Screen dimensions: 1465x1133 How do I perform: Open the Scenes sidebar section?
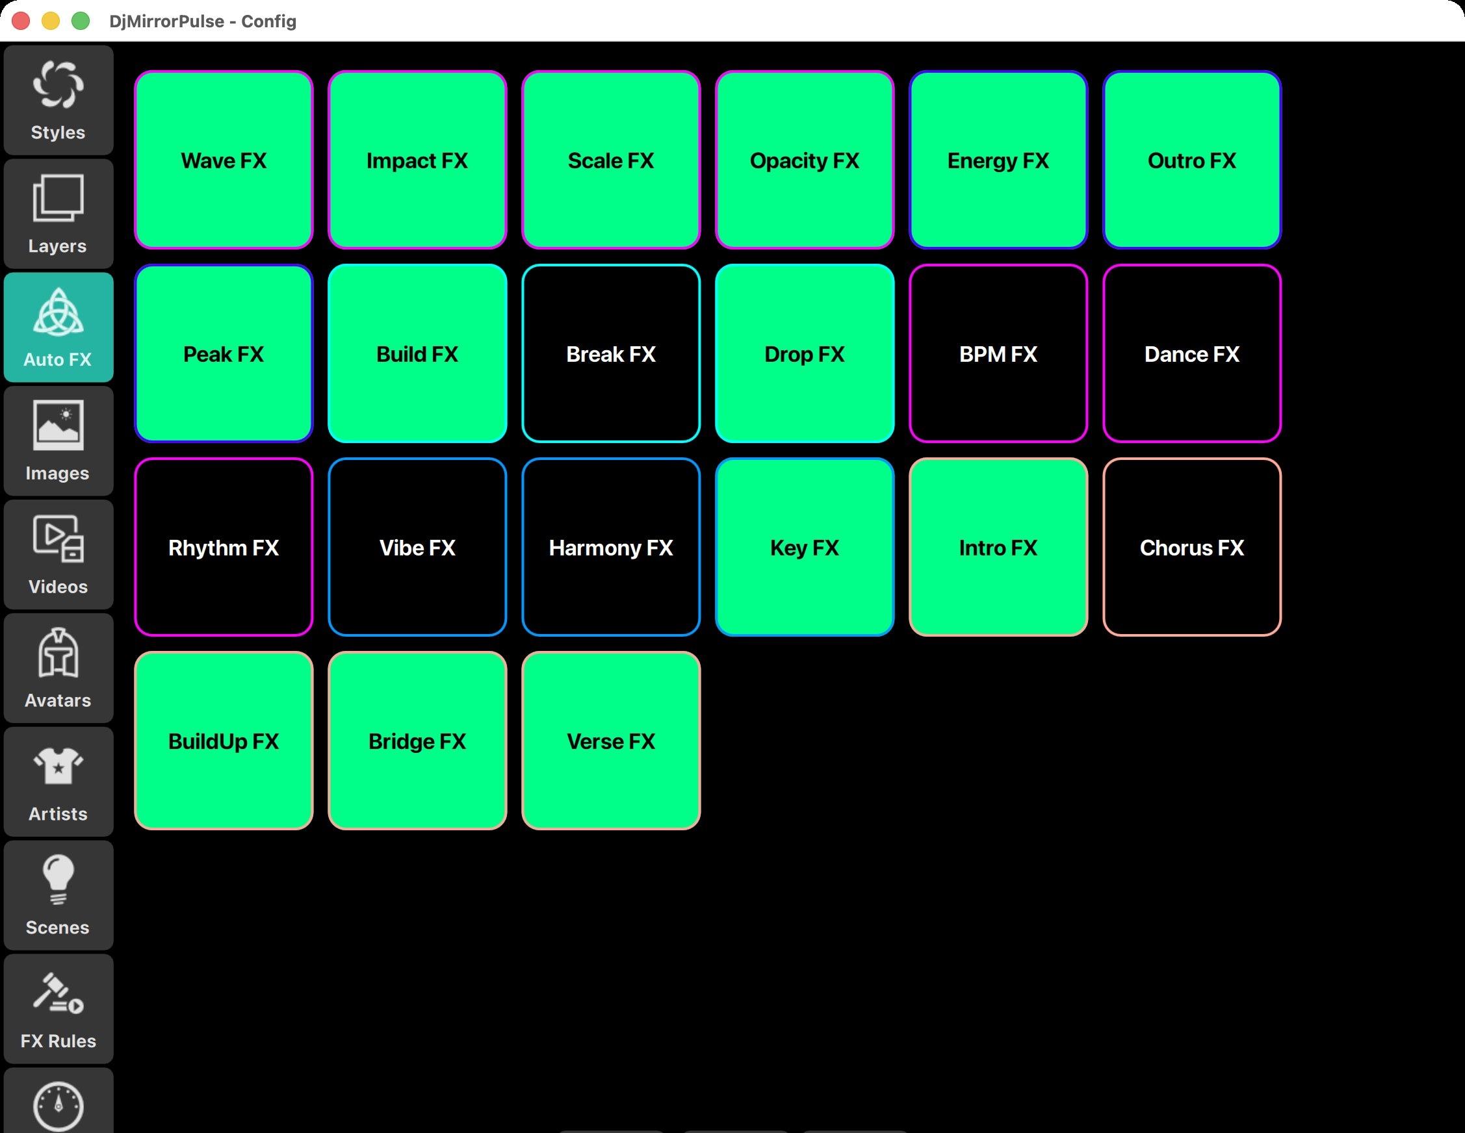(58, 896)
